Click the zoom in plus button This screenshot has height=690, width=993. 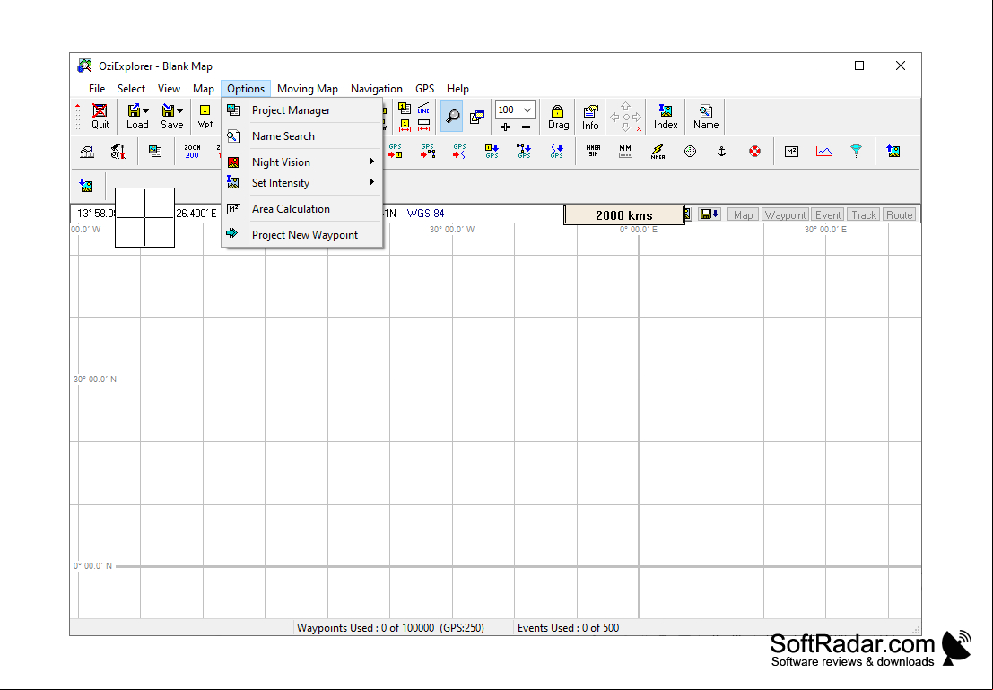coord(505,127)
